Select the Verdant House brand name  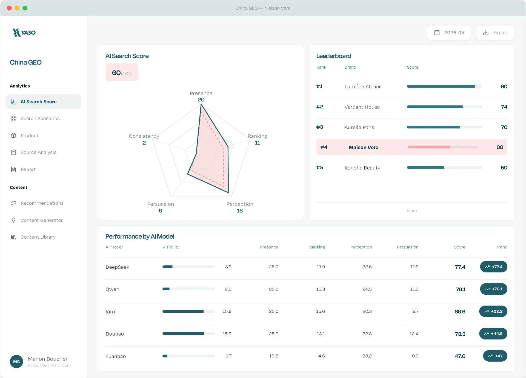(362, 107)
